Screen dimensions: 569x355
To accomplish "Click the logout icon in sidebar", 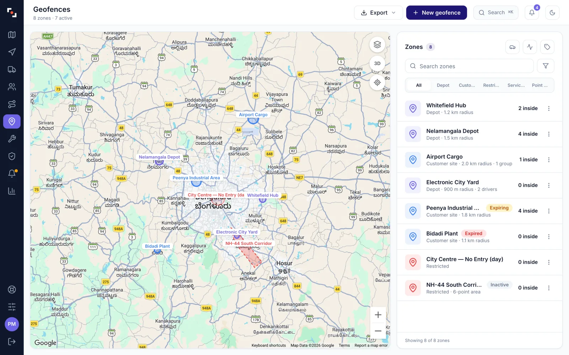I will click(x=12, y=342).
